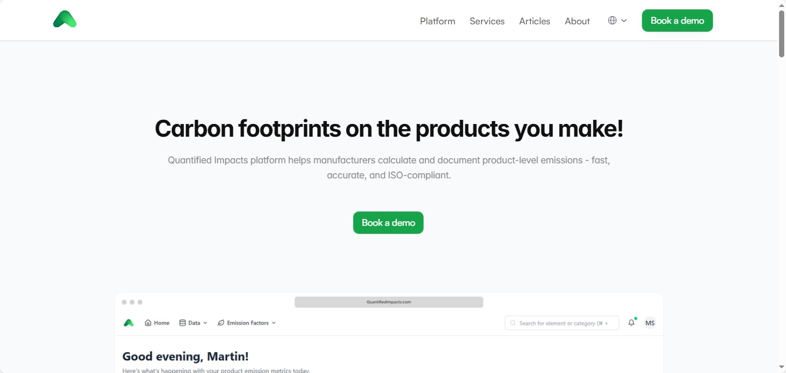This screenshot has height=373, width=786.
Task: Click the Quantifiedimpacts.com address bar
Action: click(x=388, y=302)
